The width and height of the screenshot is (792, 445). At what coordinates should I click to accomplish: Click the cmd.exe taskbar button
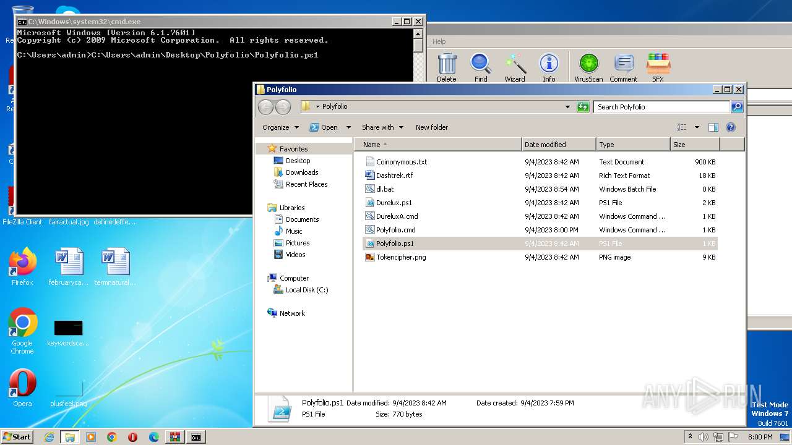[x=196, y=437]
